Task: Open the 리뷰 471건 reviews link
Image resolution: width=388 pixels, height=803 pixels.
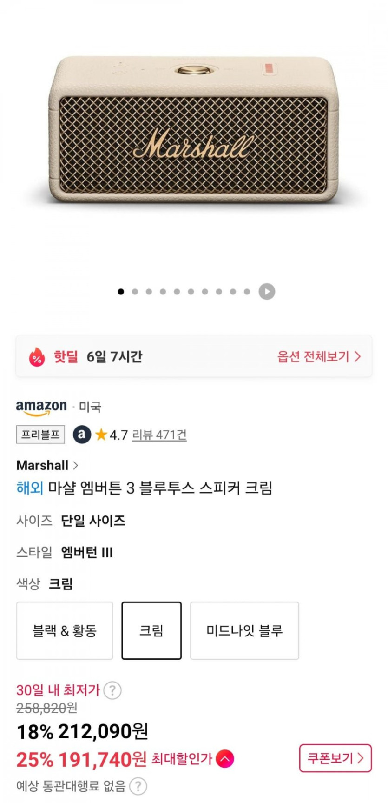Action: (x=159, y=435)
